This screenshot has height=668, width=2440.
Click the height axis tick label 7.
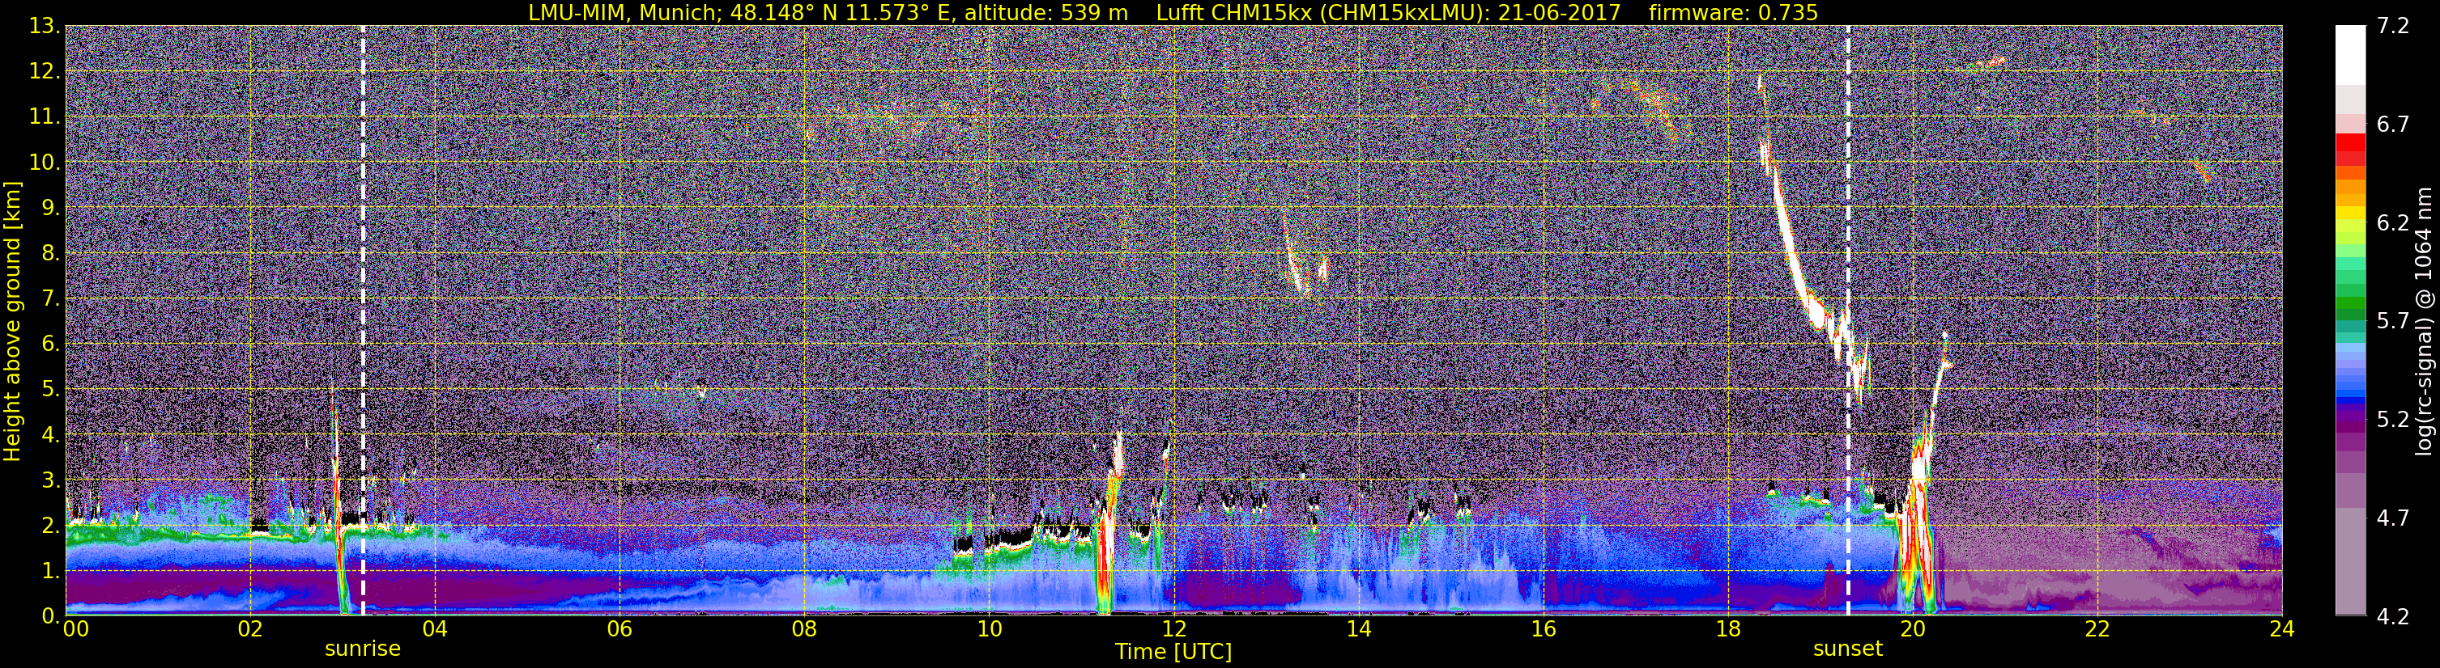pos(49,299)
